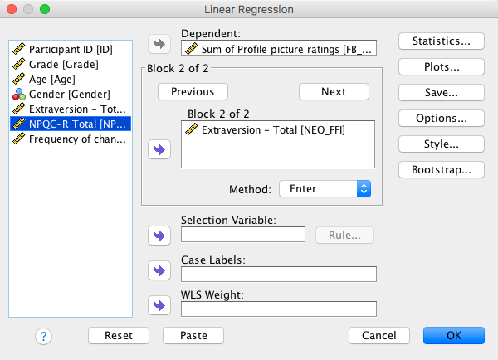Reset the regression dialog
The width and height of the screenshot is (498, 360).
coord(118,336)
